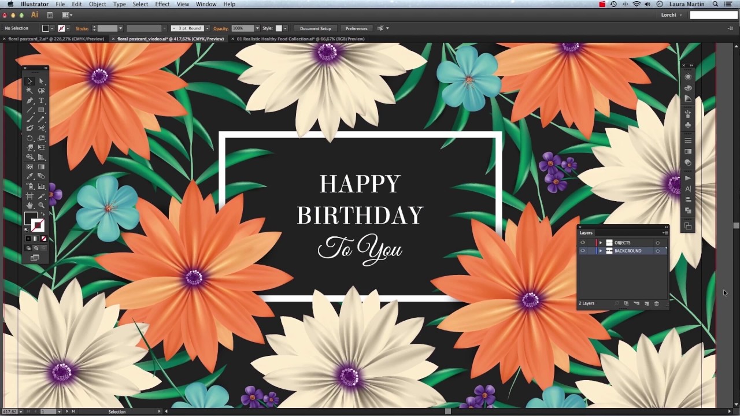Viewport: 740px width, 416px height.
Task: Select the Artboard tool
Action: [x=29, y=195]
